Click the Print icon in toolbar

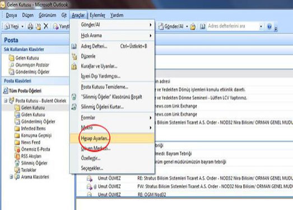click(x=30, y=26)
